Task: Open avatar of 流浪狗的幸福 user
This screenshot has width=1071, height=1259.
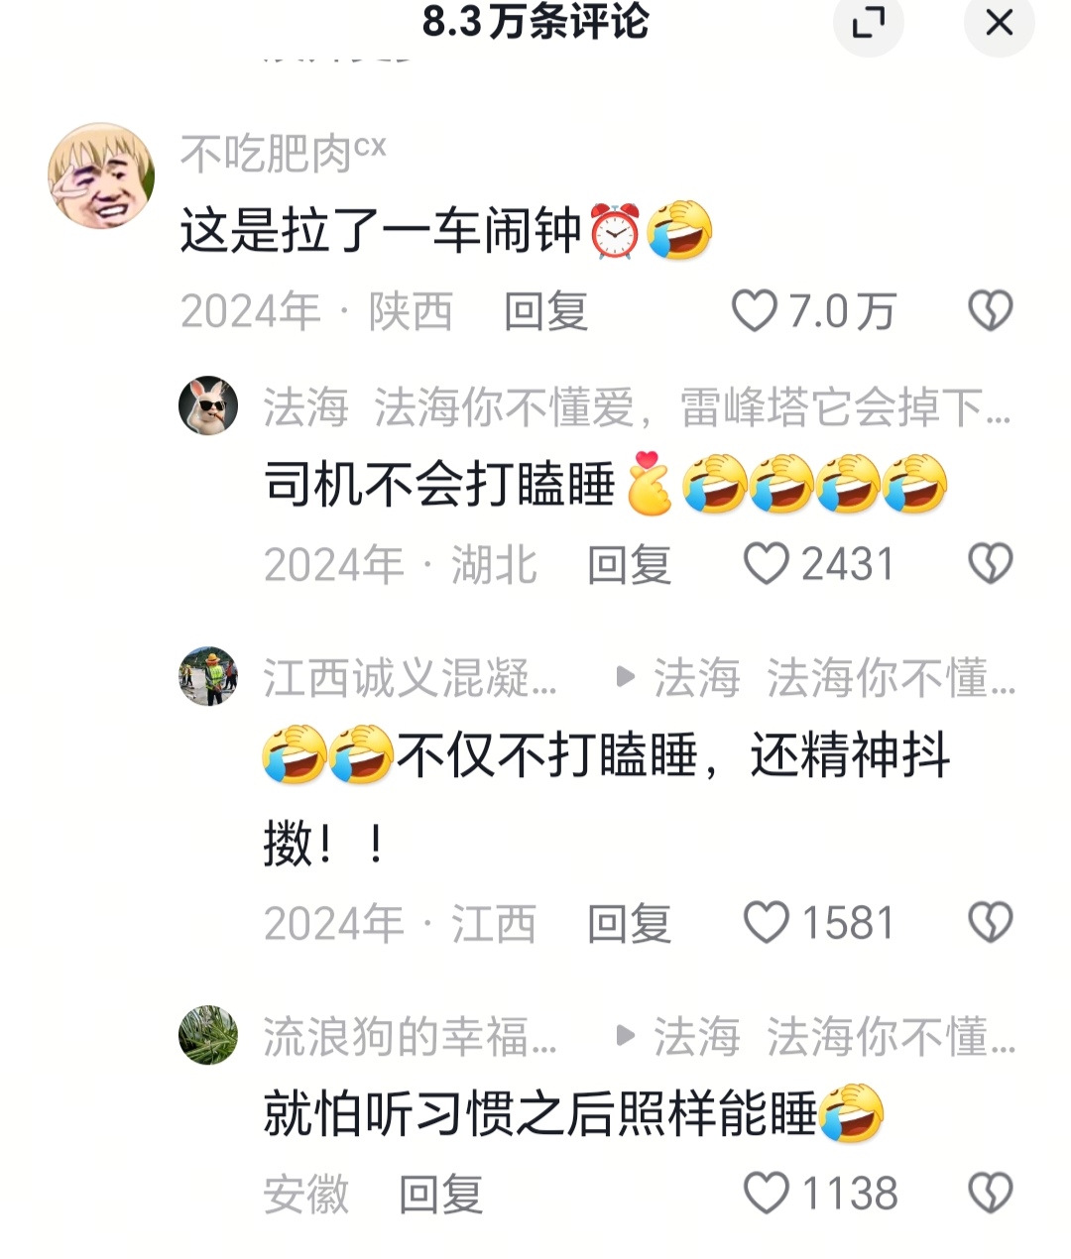Action: pyautogui.click(x=208, y=1035)
